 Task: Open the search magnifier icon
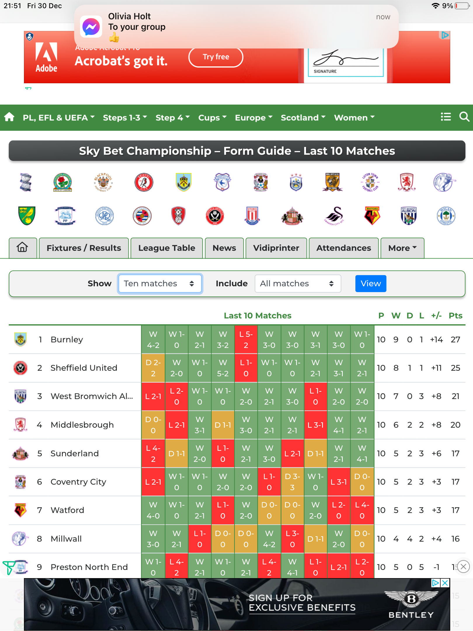click(464, 117)
